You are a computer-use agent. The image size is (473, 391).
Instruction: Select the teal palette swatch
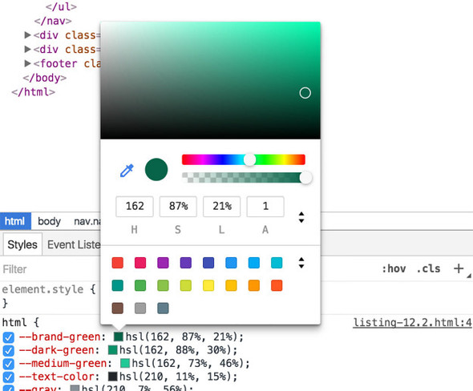point(117,285)
